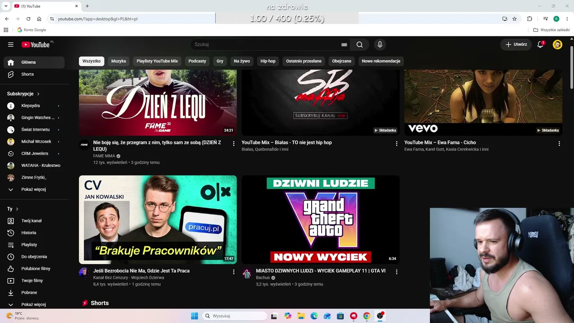Open options for the Białas mix
Viewport: 574px width, 323px height.
coord(396,144)
